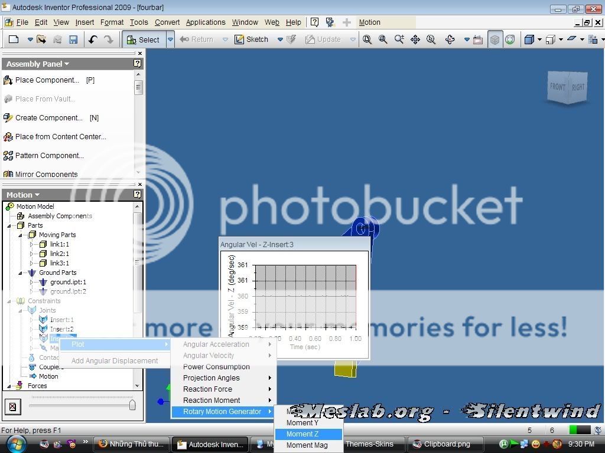Screen dimensions: 605x453
Task: Click the blue shaded display cube icon
Action: (529, 40)
